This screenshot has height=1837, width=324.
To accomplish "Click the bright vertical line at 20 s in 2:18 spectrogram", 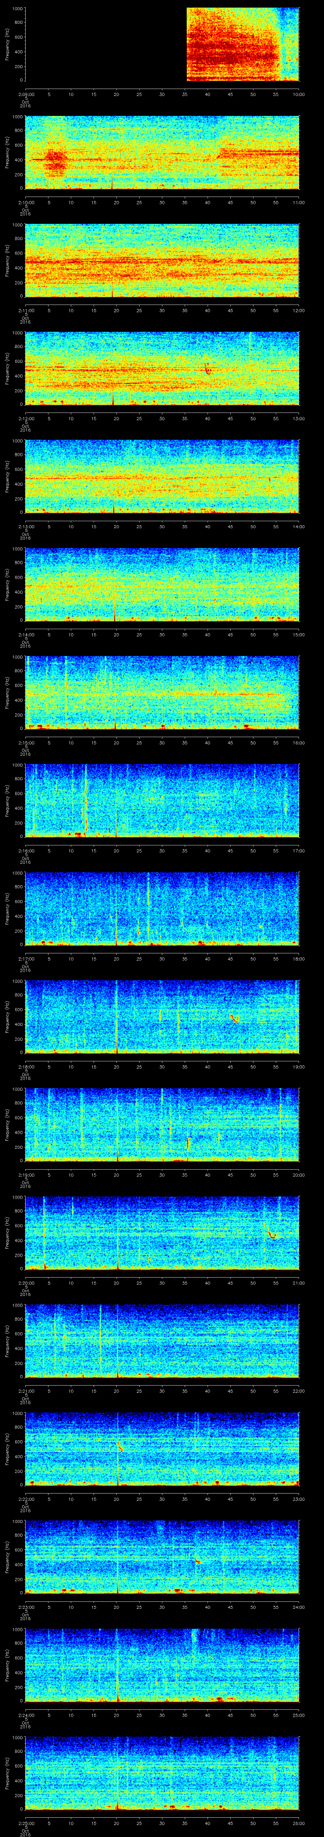I will pos(116,1016).
